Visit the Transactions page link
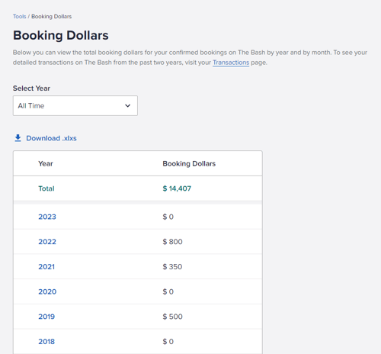The image size is (381, 354). coord(231,63)
